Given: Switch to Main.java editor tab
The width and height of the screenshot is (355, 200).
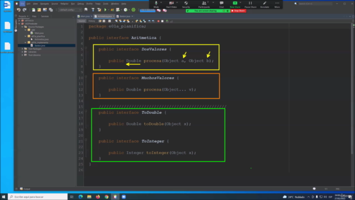Looking at the screenshot, I should point(85,16).
